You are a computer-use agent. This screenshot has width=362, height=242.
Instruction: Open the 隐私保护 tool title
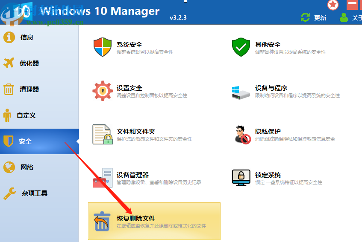(x=268, y=132)
